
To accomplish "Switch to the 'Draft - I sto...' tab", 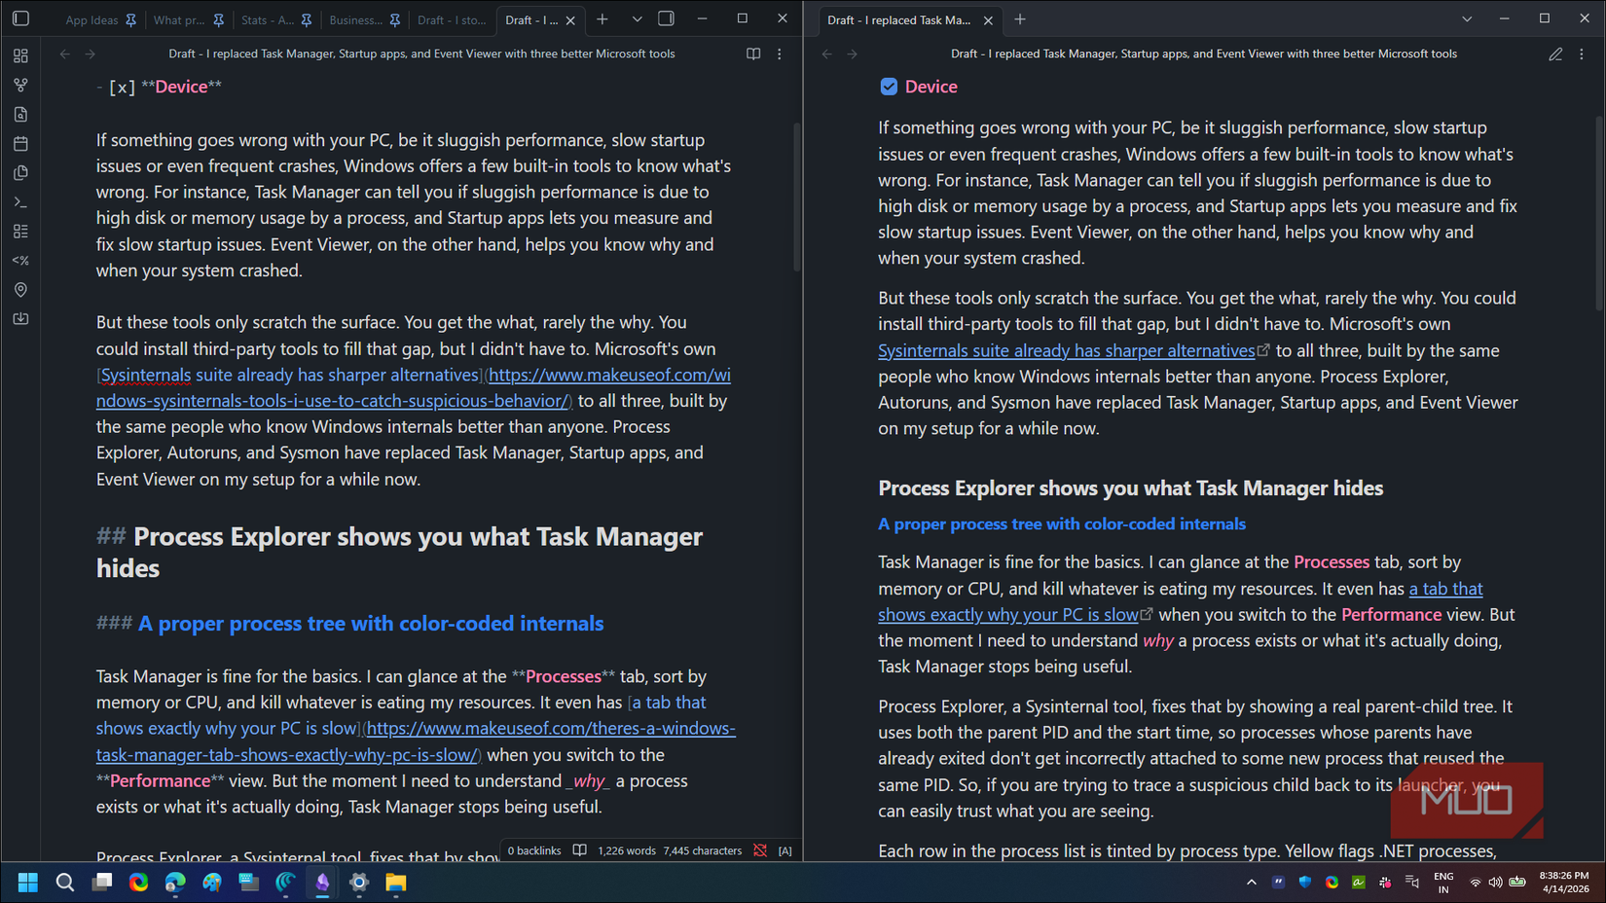I will (x=452, y=19).
